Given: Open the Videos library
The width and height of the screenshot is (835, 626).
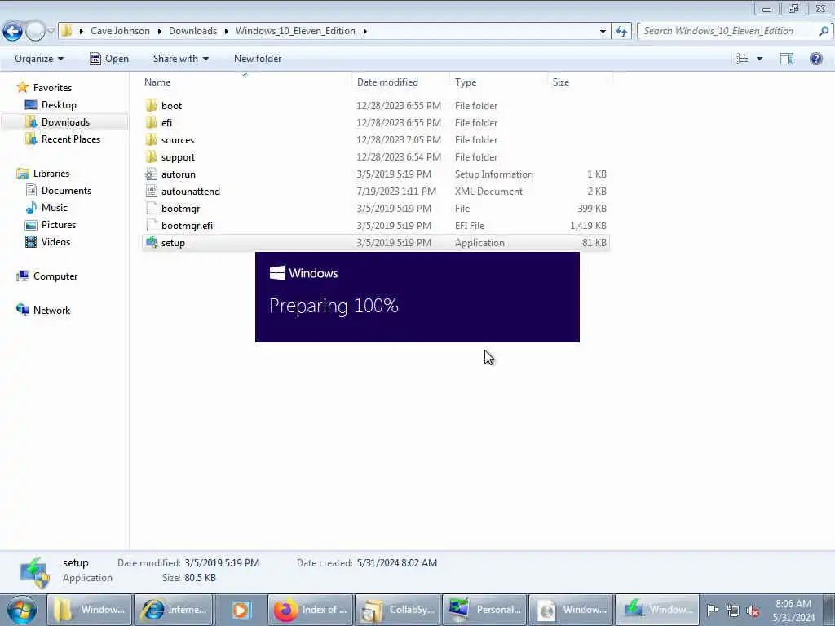Looking at the screenshot, I should (55, 241).
